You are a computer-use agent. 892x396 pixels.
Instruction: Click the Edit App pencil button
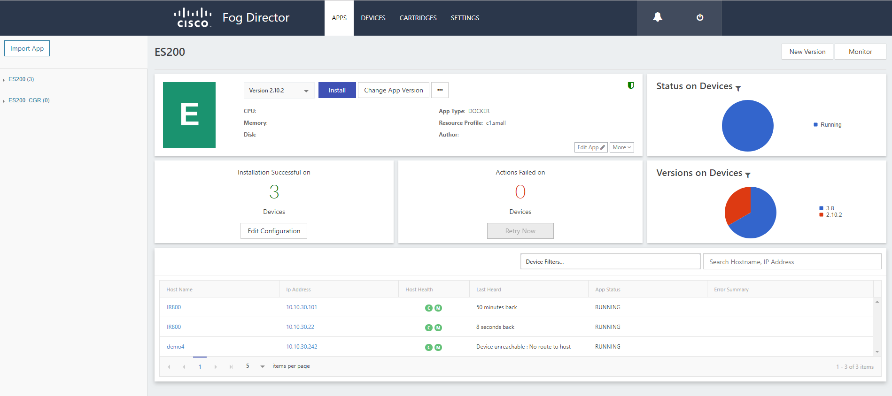point(591,147)
